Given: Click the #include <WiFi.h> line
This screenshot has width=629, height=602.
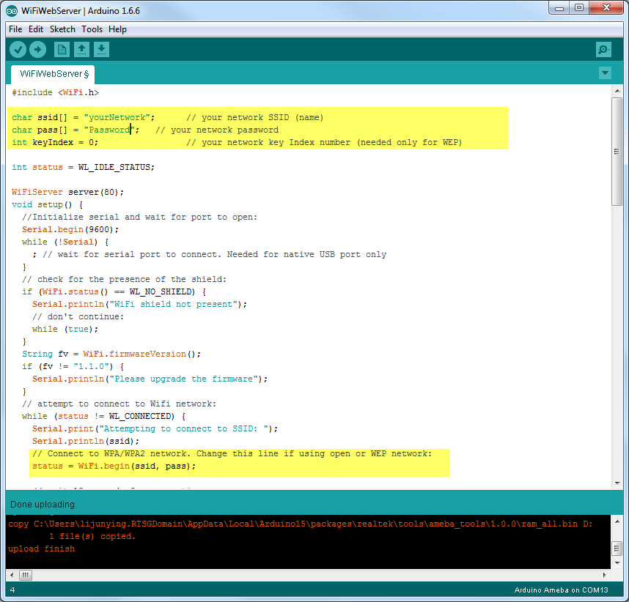Looking at the screenshot, I should click(x=56, y=92).
